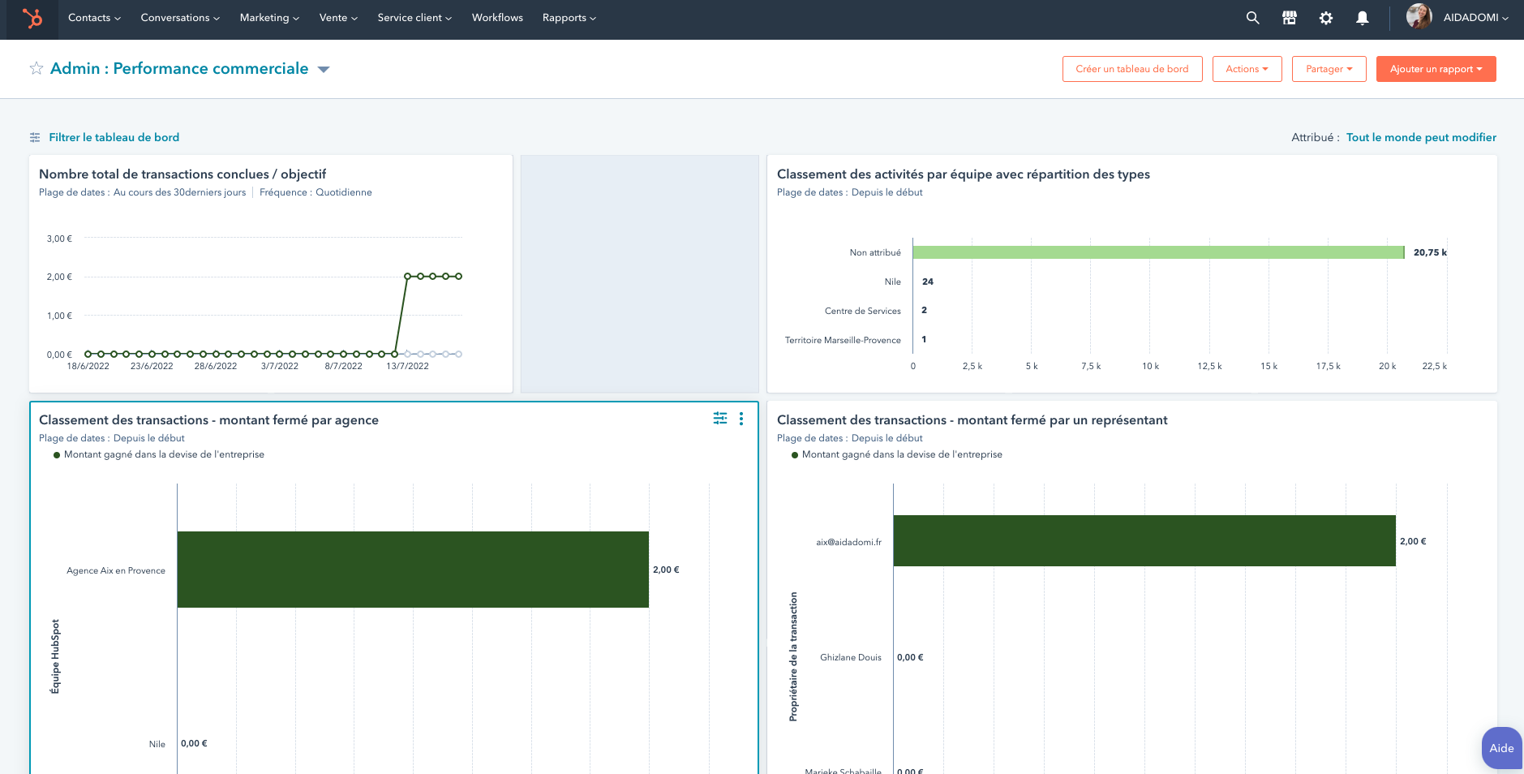The image size is (1524, 774).
Task: Go to Workflows in the nav bar
Action: click(x=497, y=18)
